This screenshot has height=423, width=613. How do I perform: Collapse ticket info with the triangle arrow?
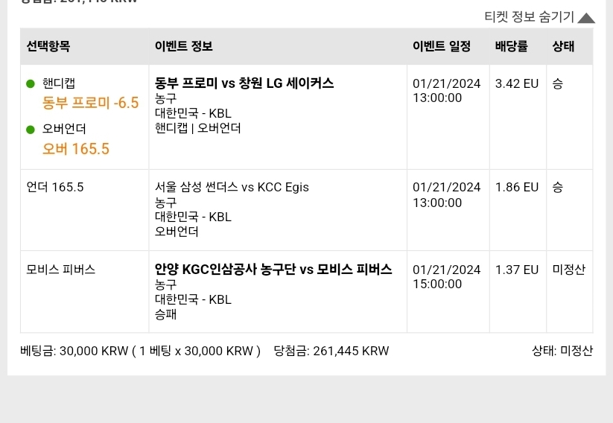pyautogui.click(x=586, y=18)
